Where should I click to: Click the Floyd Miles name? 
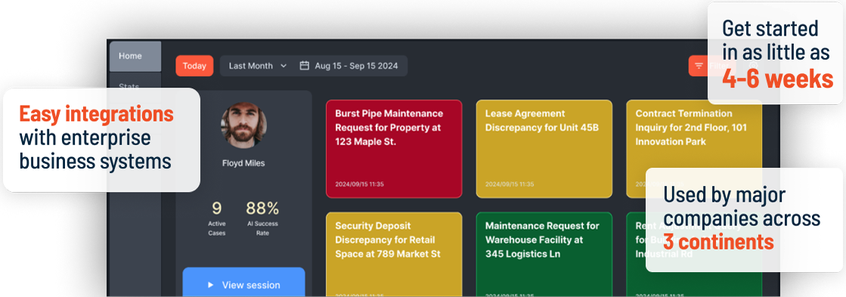tap(243, 162)
